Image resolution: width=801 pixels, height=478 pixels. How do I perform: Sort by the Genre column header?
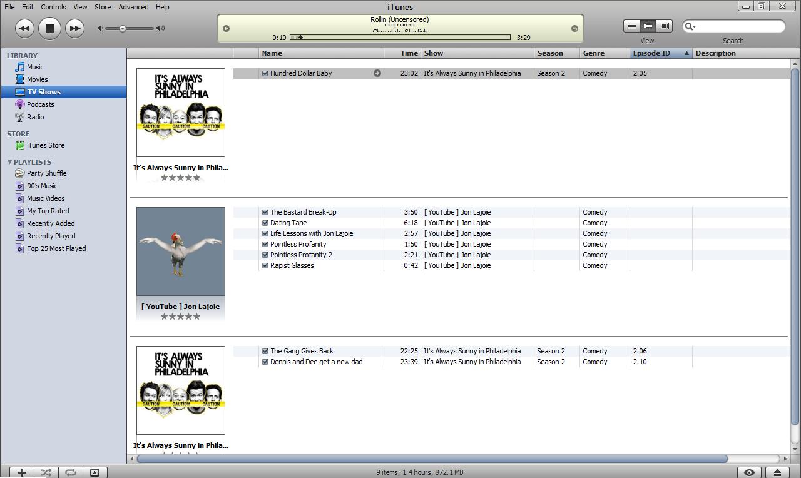605,53
